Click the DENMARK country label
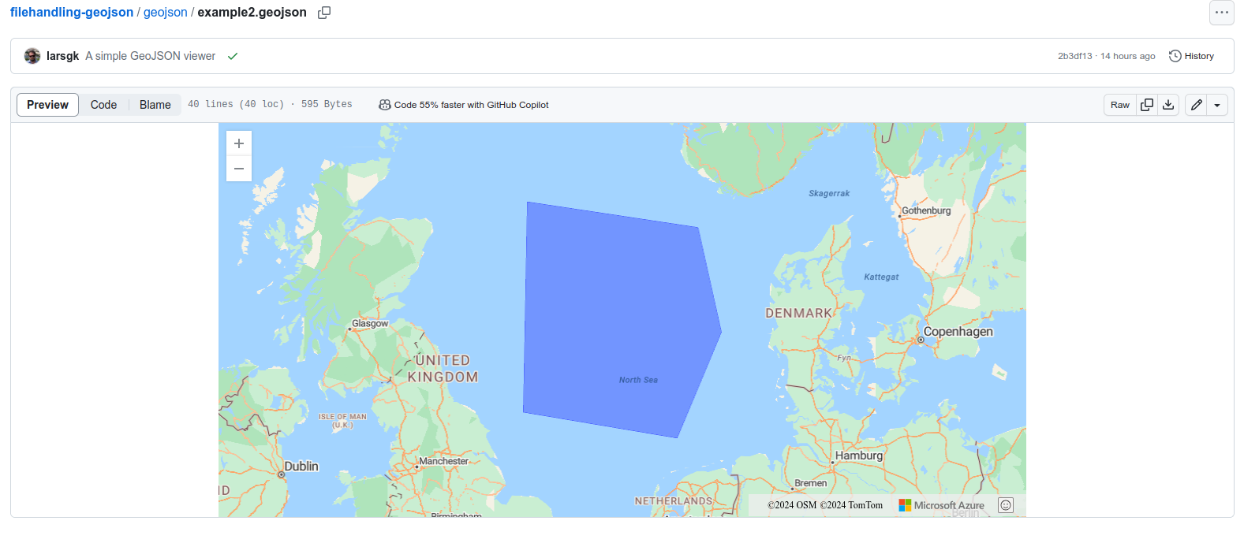This screenshot has height=543, width=1244. tap(798, 313)
